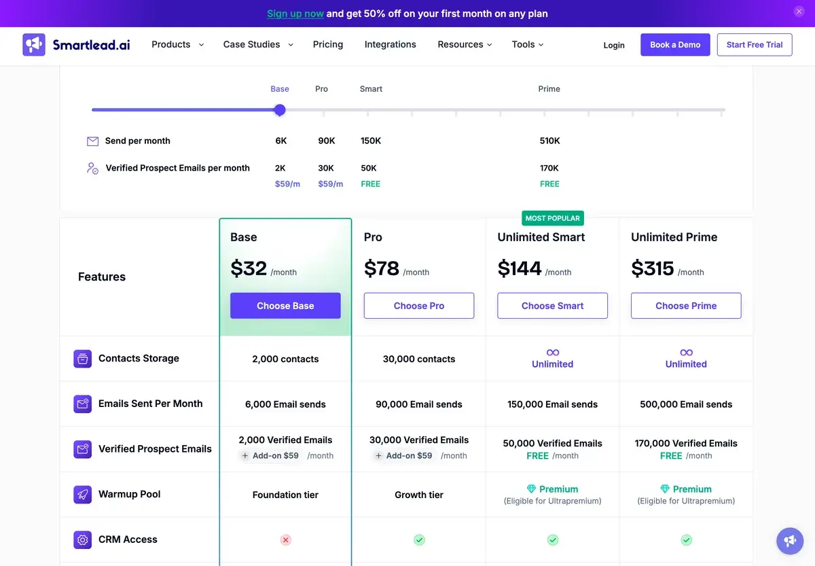Click the Login link

[x=614, y=45]
